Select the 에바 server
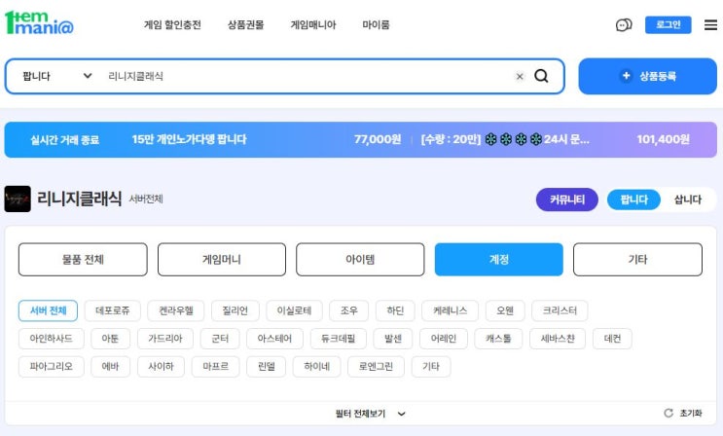 pyautogui.click(x=110, y=366)
